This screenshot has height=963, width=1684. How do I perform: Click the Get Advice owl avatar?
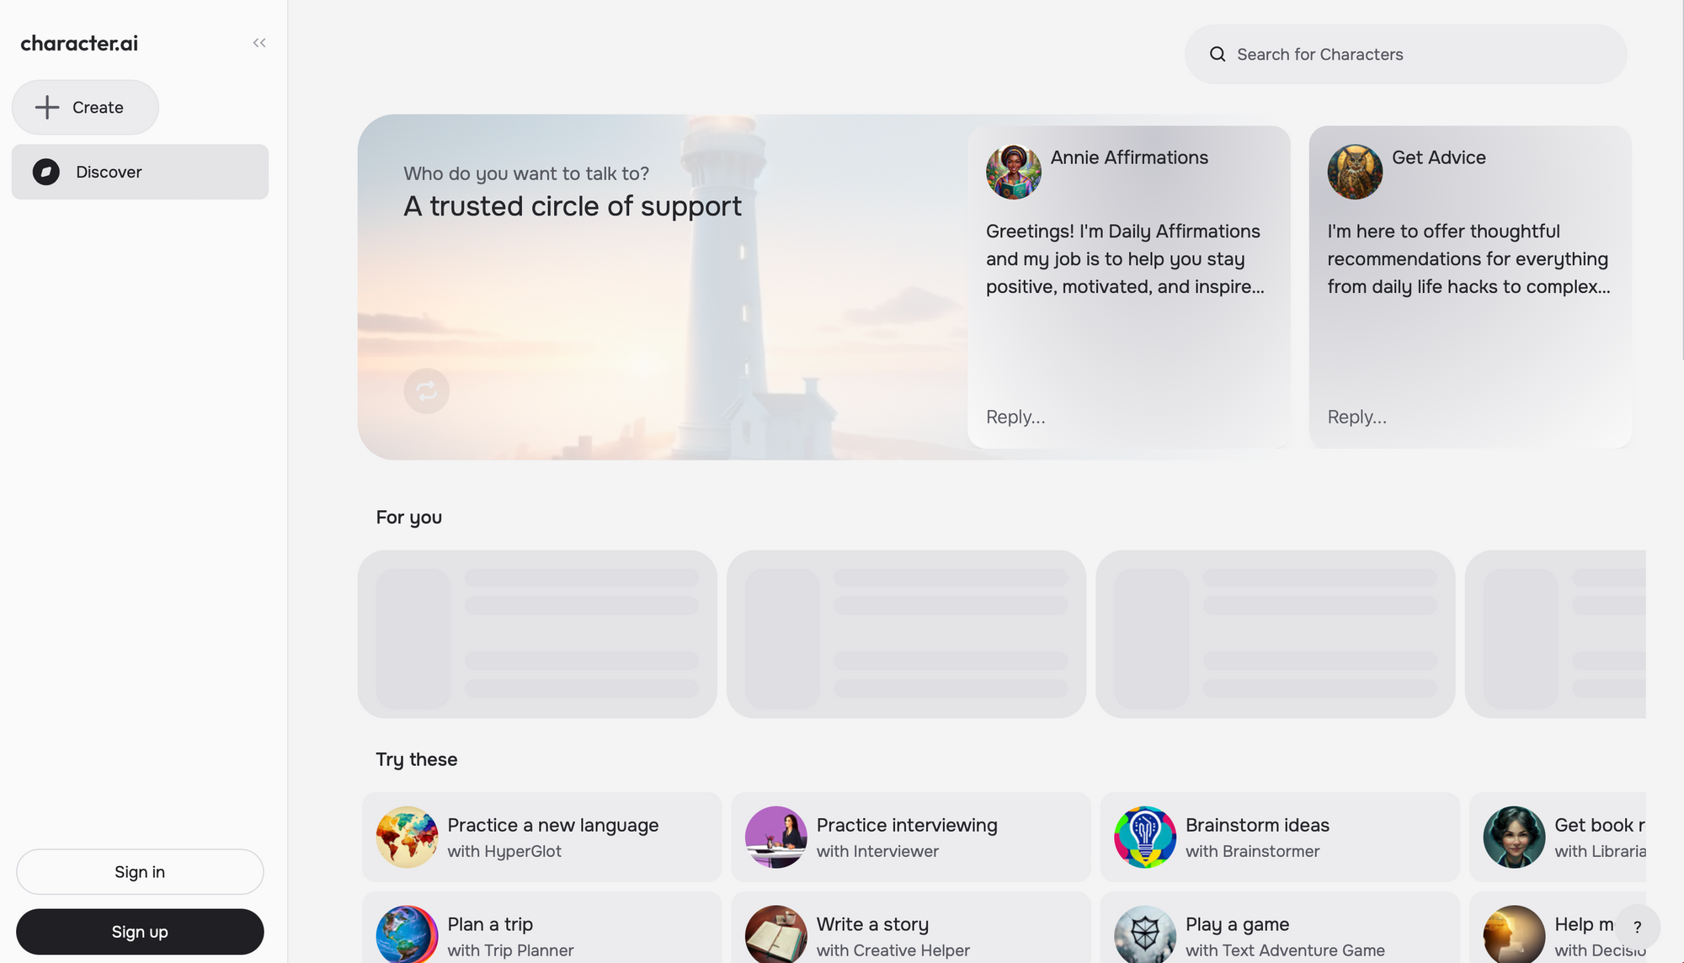coord(1355,172)
